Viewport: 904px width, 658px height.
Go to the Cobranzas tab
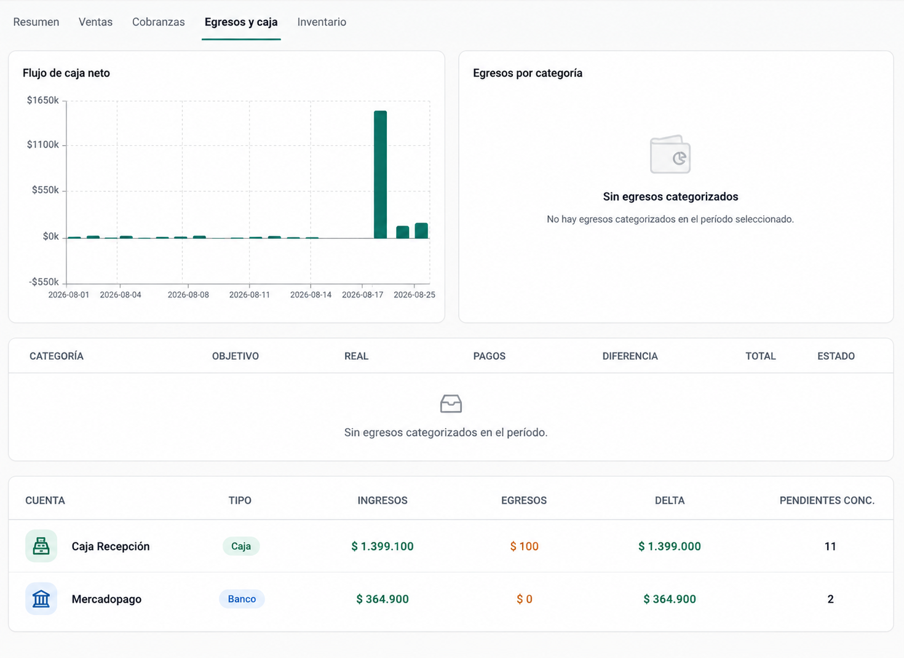tap(158, 22)
